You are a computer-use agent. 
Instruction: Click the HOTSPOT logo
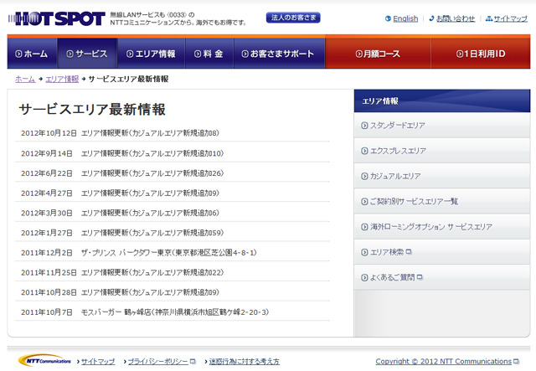[x=57, y=18]
